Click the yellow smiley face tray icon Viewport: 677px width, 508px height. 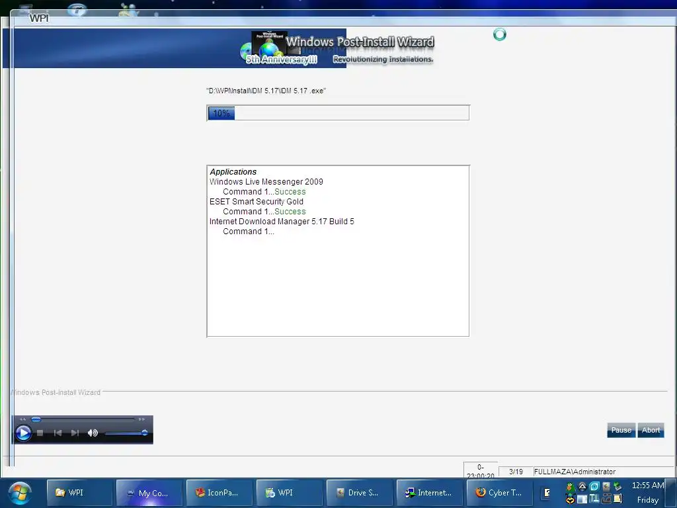pyautogui.click(x=571, y=499)
